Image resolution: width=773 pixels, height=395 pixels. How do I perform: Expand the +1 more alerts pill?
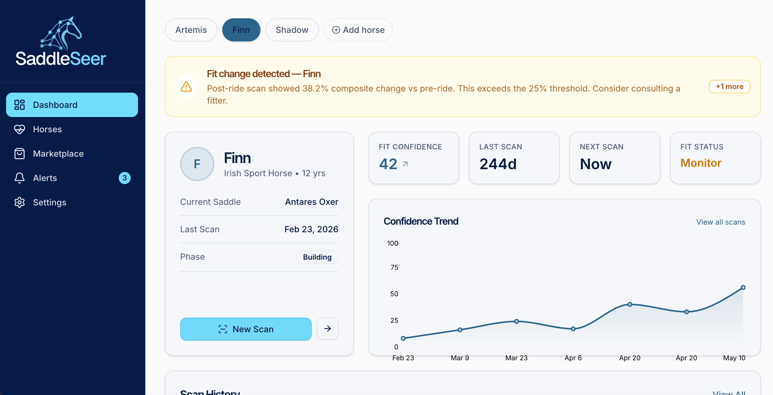pos(730,87)
